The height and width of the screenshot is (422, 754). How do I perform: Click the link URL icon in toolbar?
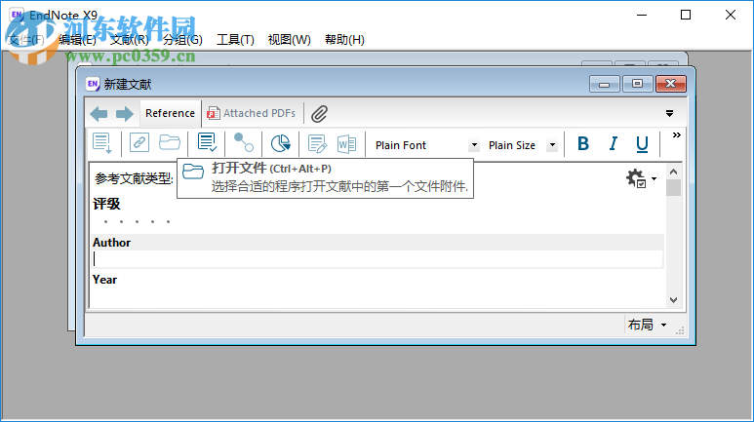139,142
